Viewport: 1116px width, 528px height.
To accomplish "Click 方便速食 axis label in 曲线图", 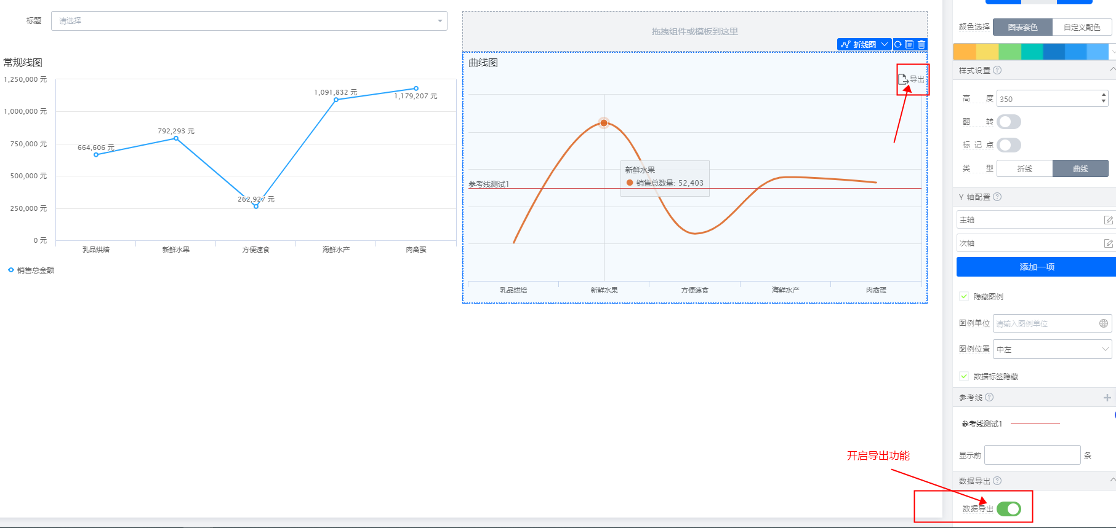I will pyautogui.click(x=695, y=290).
